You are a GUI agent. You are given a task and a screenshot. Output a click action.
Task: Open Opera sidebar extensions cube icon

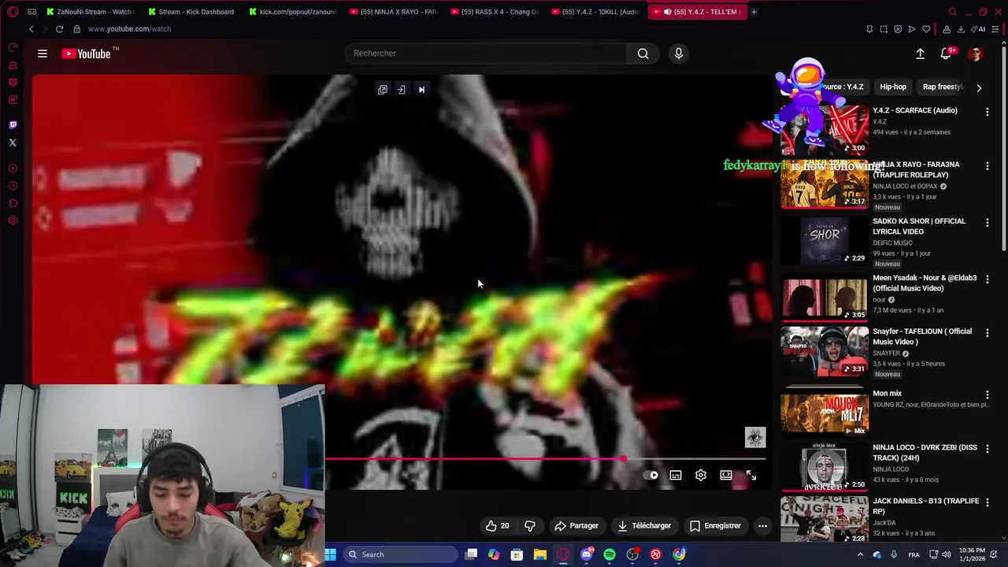point(13,203)
